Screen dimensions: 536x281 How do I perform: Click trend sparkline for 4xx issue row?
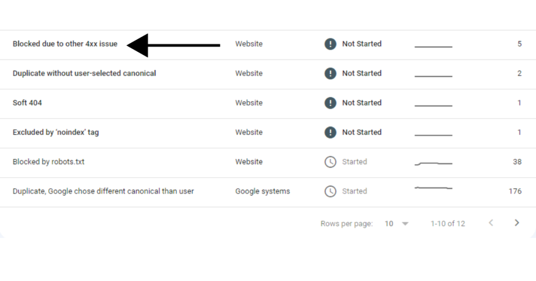(433, 47)
